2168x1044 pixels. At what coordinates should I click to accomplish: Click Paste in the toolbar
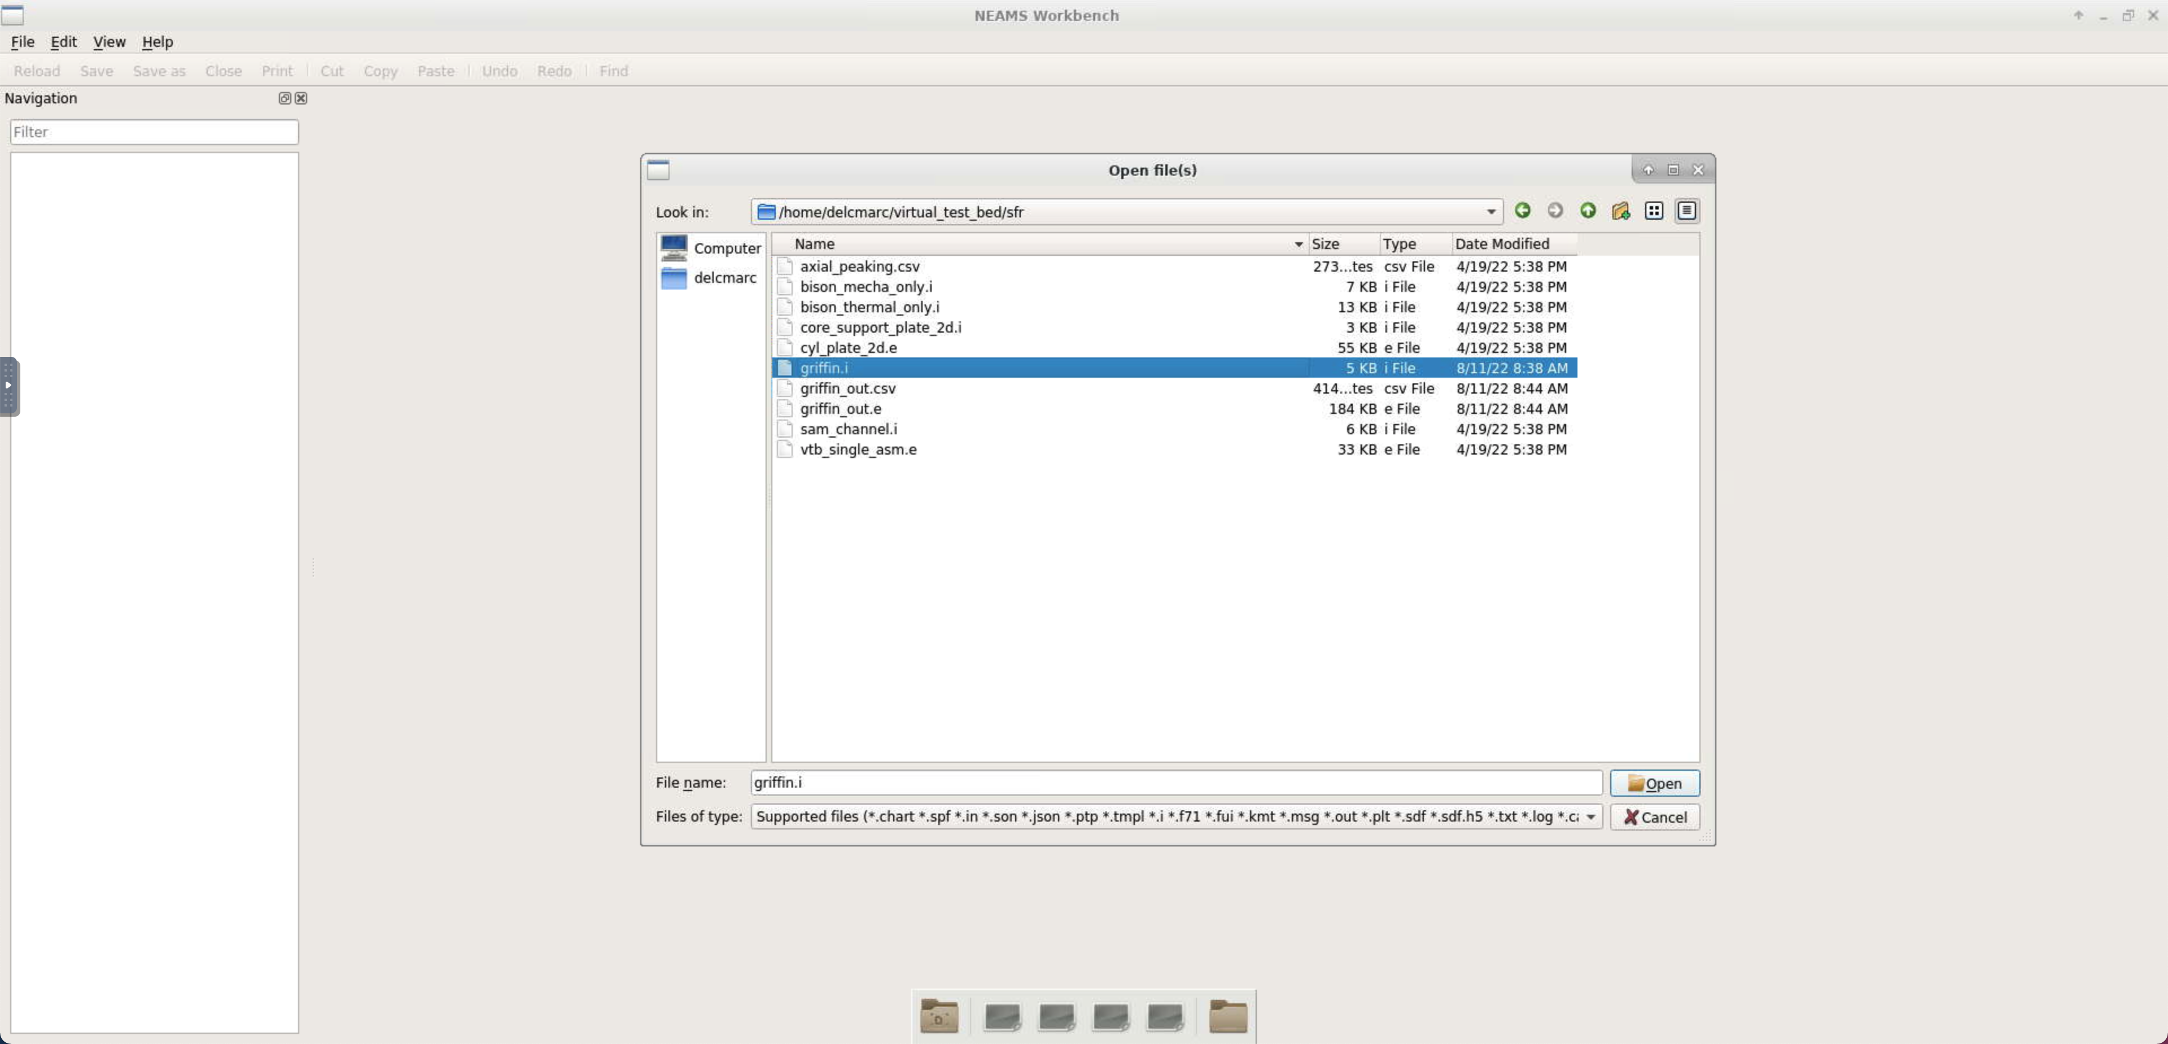[435, 71]
